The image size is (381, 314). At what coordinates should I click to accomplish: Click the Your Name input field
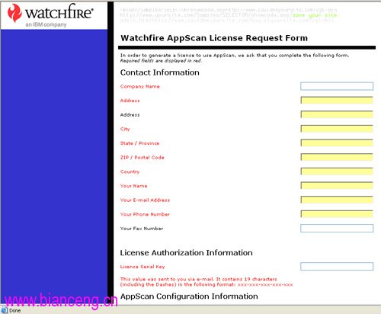pyautogui.click(x=337, y=186)
